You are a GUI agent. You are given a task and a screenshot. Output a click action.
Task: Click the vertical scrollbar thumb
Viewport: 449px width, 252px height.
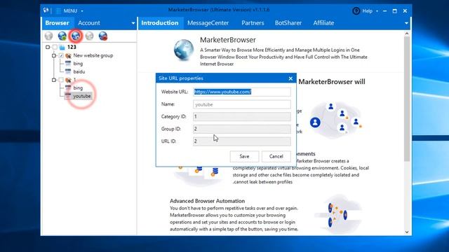407,99
